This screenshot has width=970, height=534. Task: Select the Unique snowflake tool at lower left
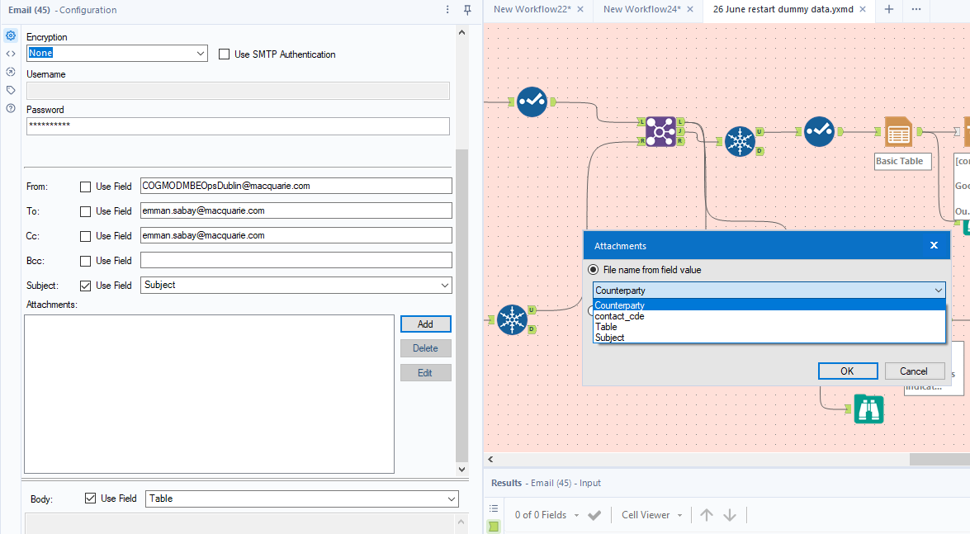[513, 319]
